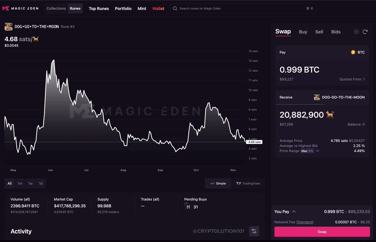The image size is (376, 242).
Task: Open the Activity filter options
Action: coord(254,231)
